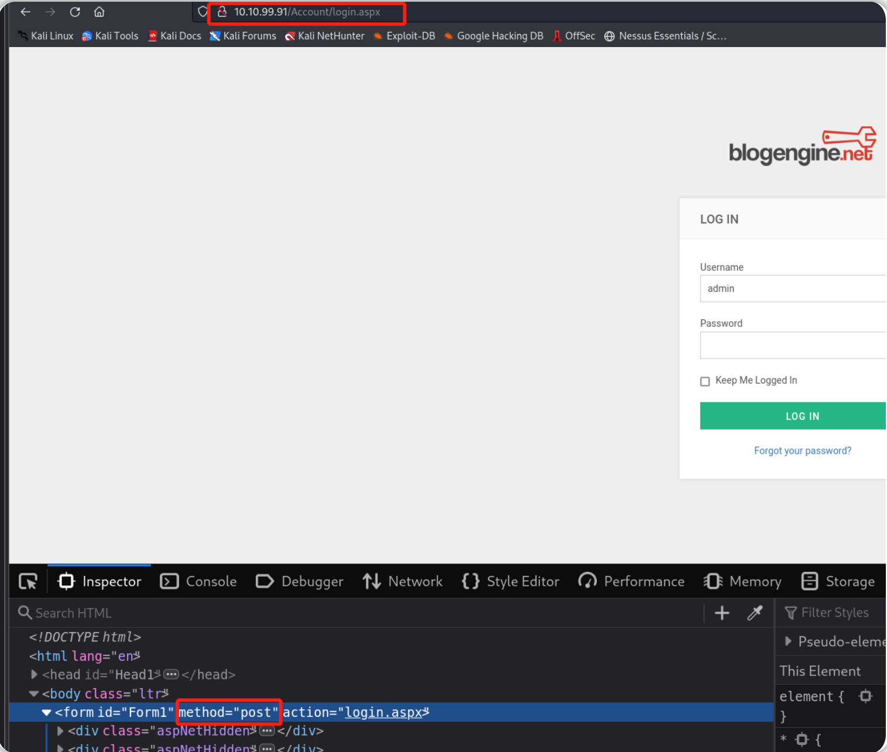Click the target icon next to the * rule

802,740
